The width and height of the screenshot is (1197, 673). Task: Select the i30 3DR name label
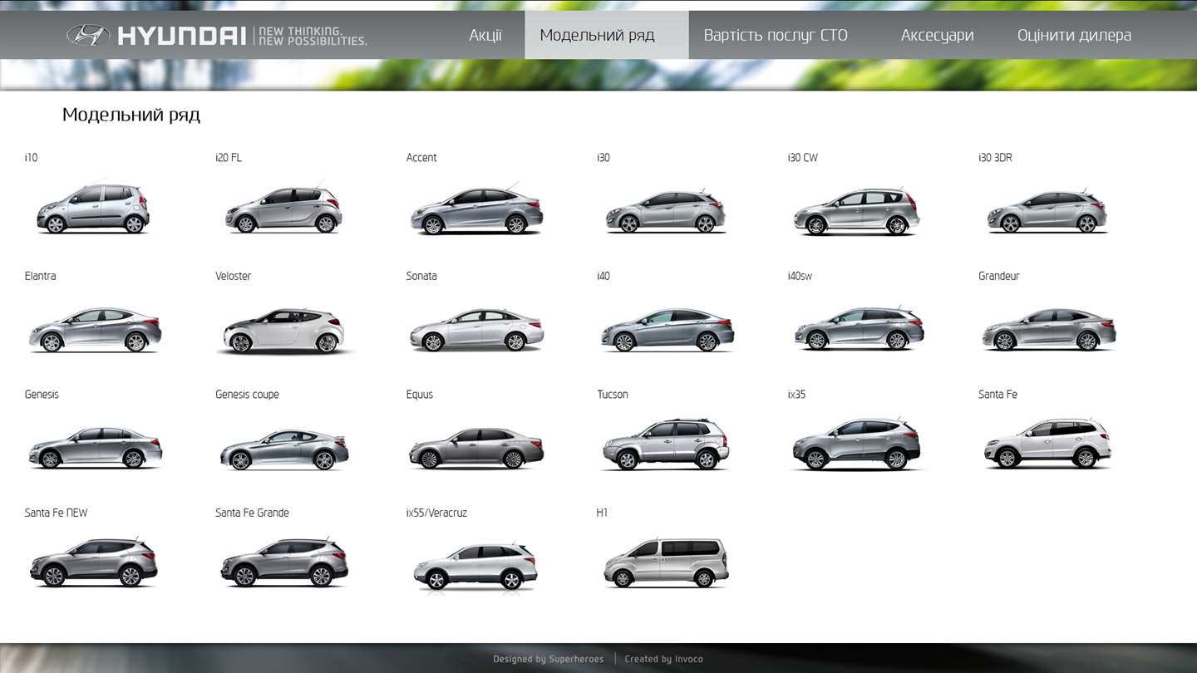tap(995, 158)
